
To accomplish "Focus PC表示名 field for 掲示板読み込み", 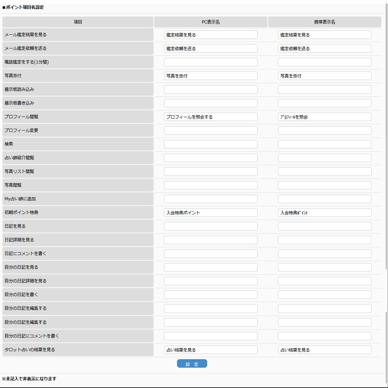I will [x=211, y=89].
